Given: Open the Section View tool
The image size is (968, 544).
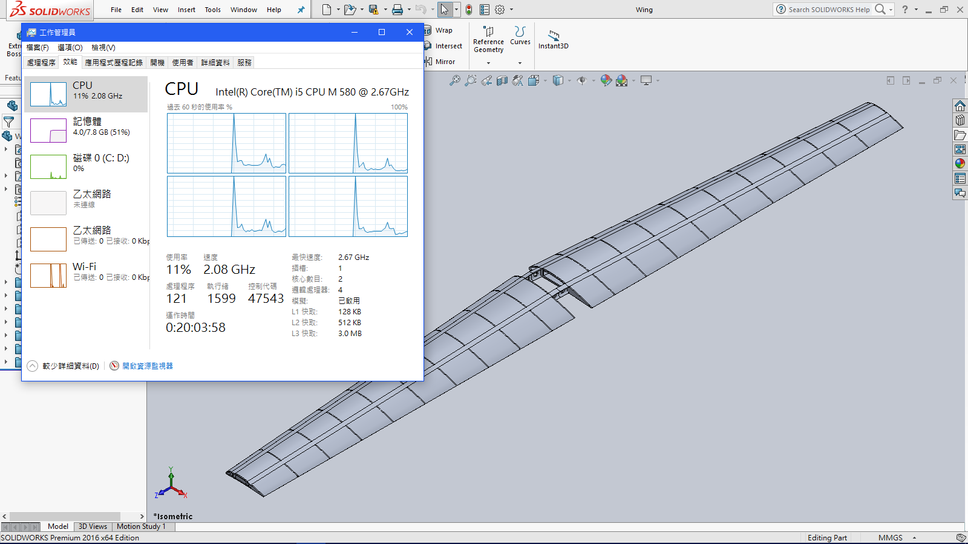Looking at the screenshot, I should [x=502, y=80].
